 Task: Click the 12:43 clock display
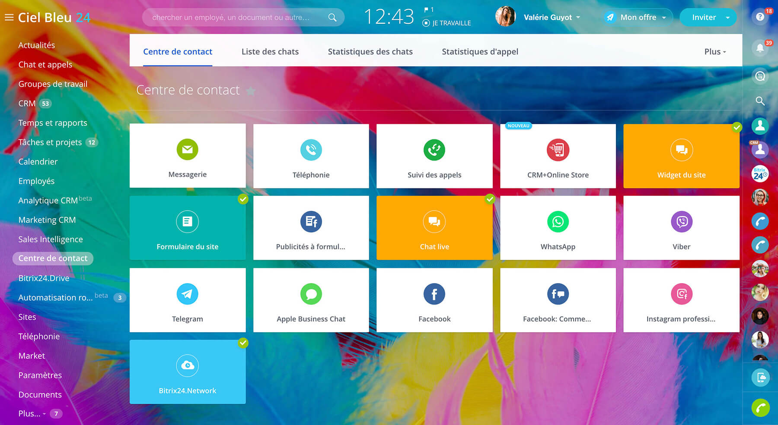point(389,17)
